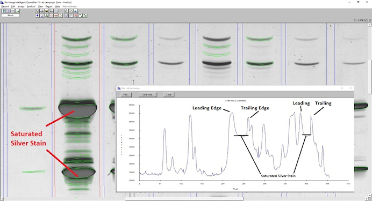Click the black stamp-shaped toolbar icon

click(x=46, y=16)
